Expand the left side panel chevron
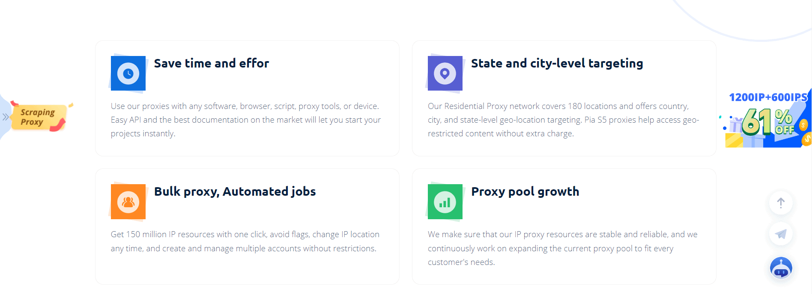 (x=5, y=117)
